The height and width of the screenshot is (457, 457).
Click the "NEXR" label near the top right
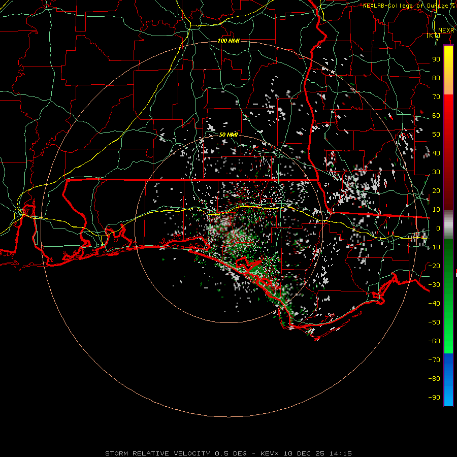click(446, 30)
